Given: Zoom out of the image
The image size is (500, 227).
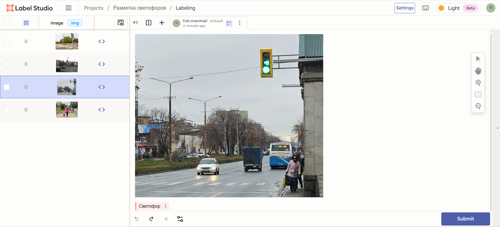Looking at the screenshot, I should point(478,106).
